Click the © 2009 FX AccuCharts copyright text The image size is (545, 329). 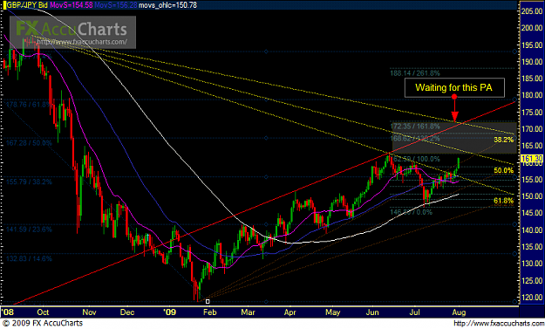43,323
